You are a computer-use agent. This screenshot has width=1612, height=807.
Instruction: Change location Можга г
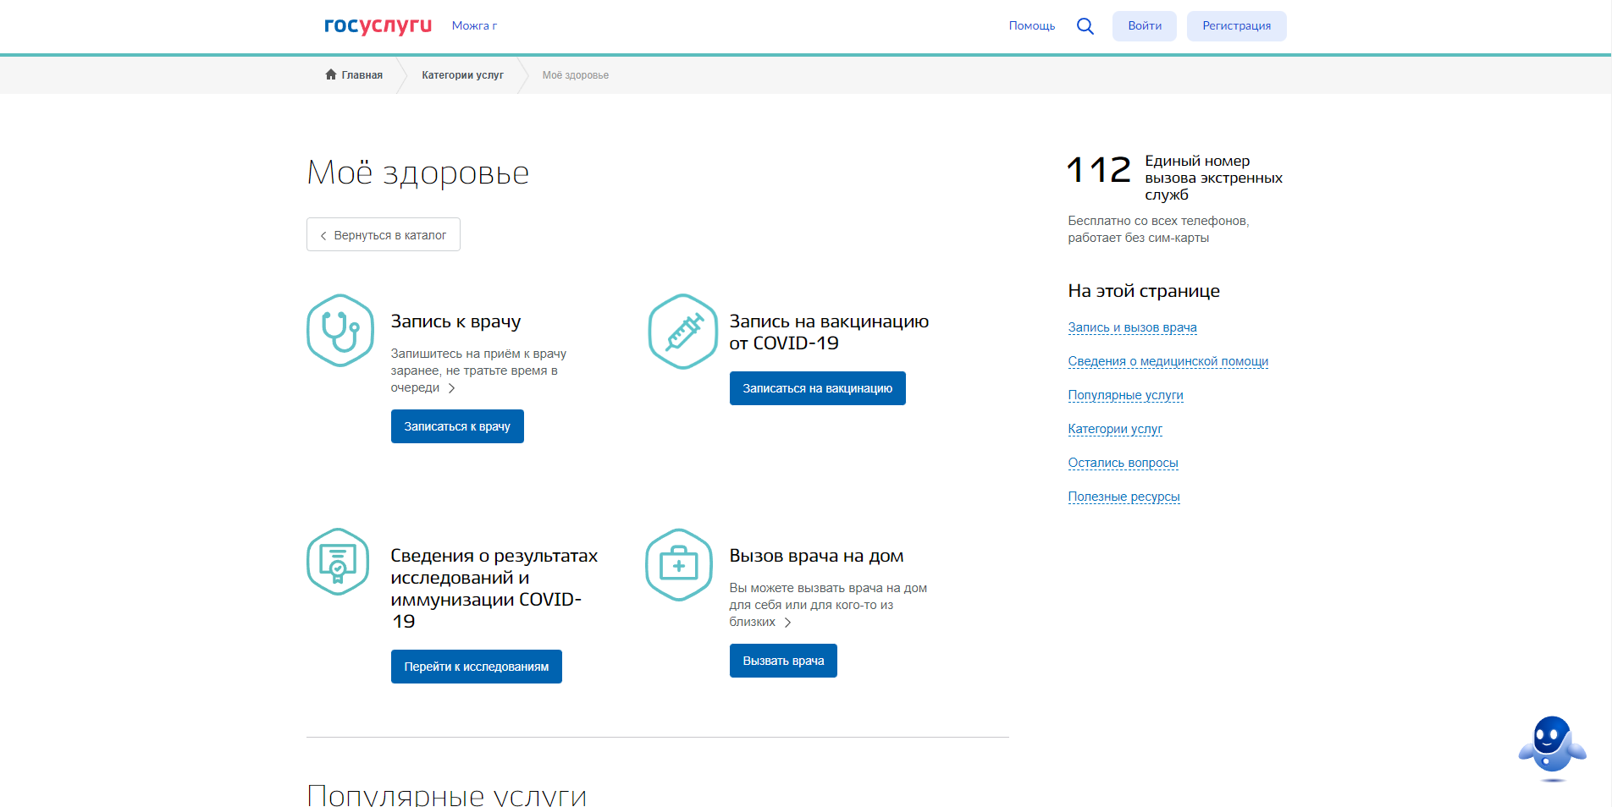click(474, 25)
